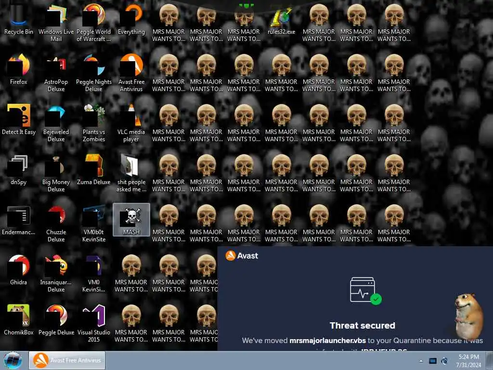493x370 pixels.
Task: Select VM0b0t KevinSite icon
Action: click(x=94, y=224)
